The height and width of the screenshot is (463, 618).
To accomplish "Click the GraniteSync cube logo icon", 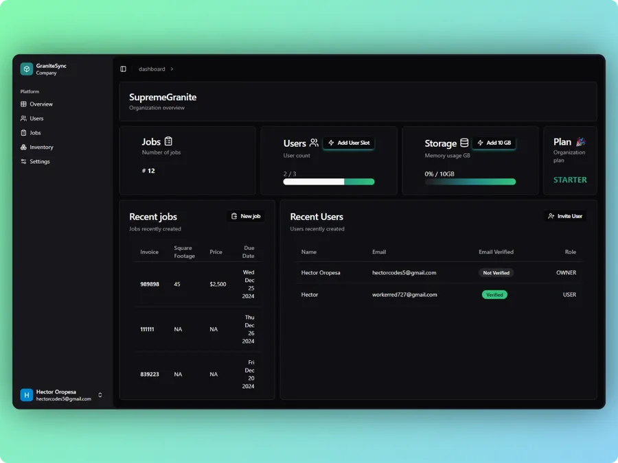I will coord(27,69).
